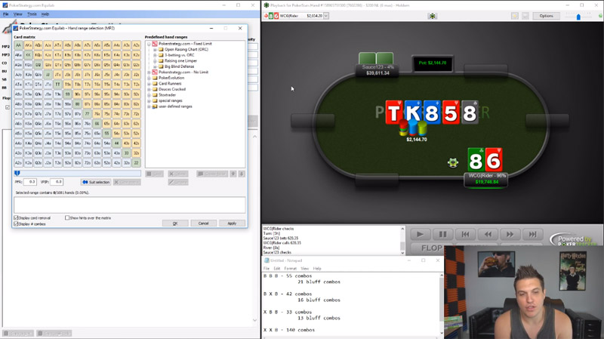Select user-defined ranges folder
Viewport: 604px width, 339px height.
click(175, 106)
